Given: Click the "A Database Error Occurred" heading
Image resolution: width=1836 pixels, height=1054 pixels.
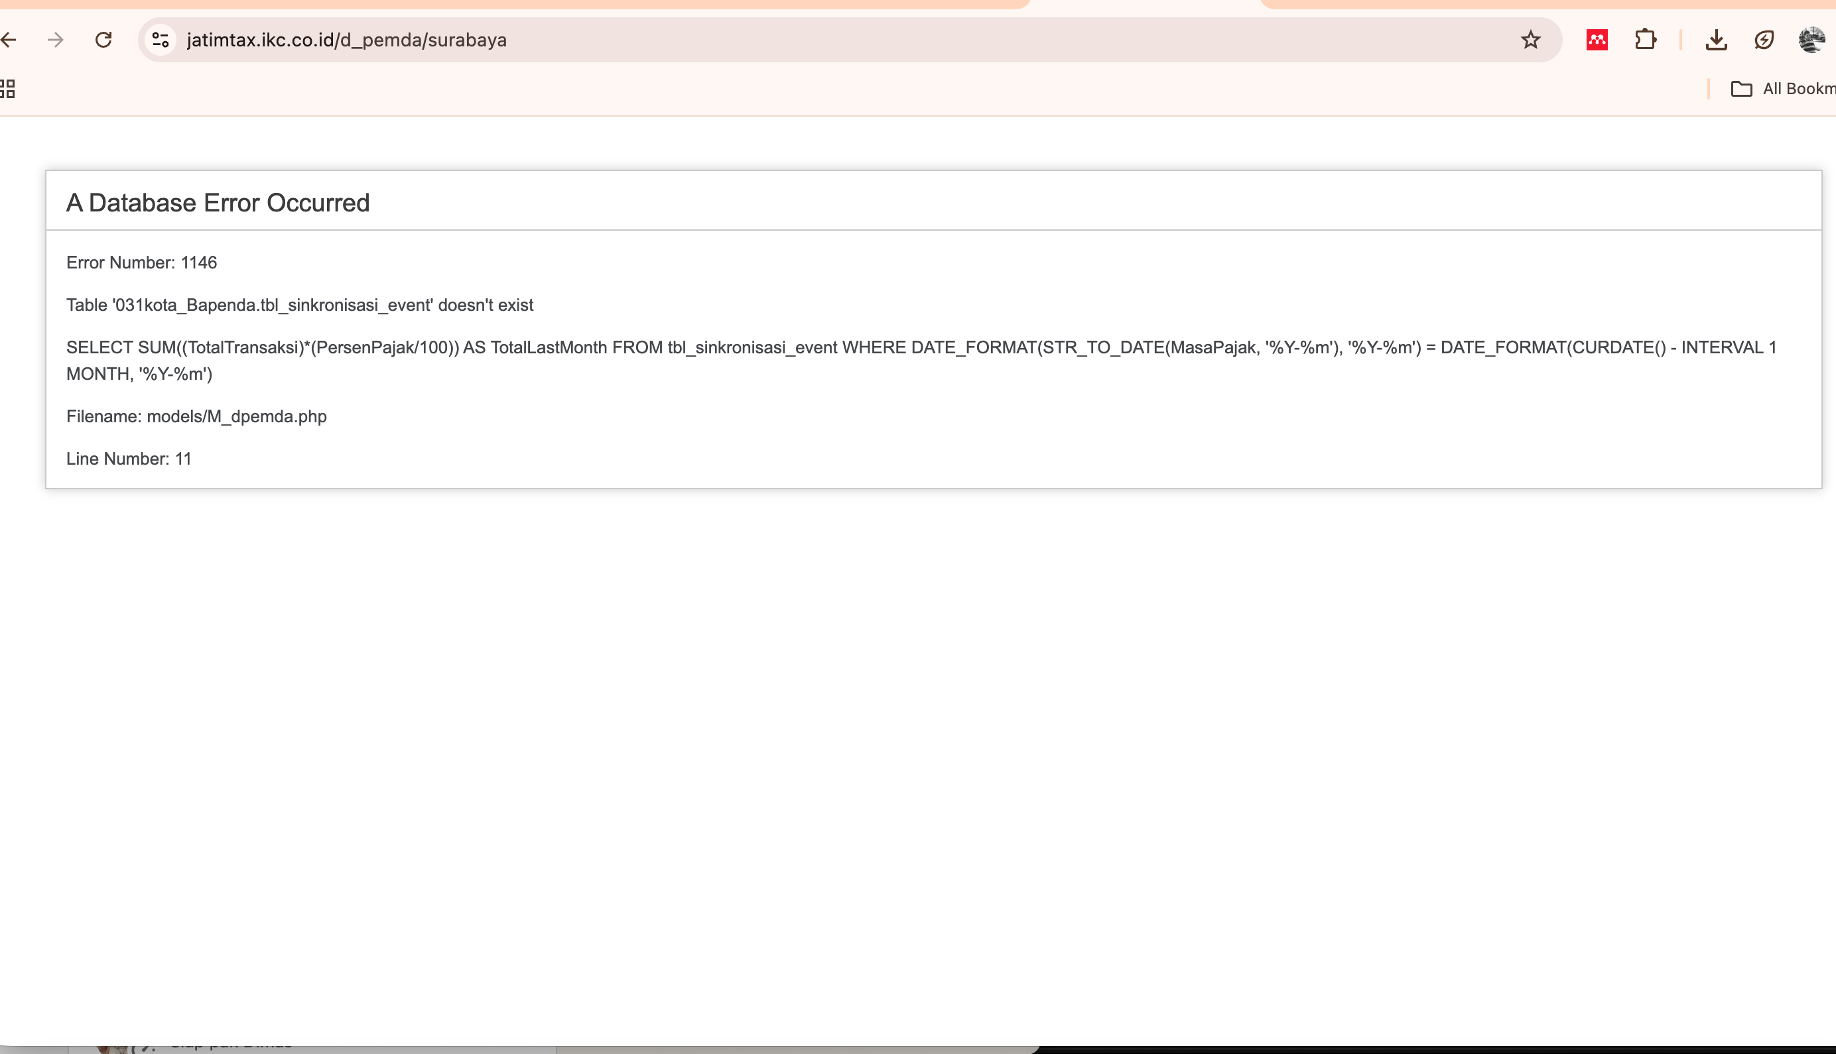Looking at the screenshot, I should click(x=218, y=203).
